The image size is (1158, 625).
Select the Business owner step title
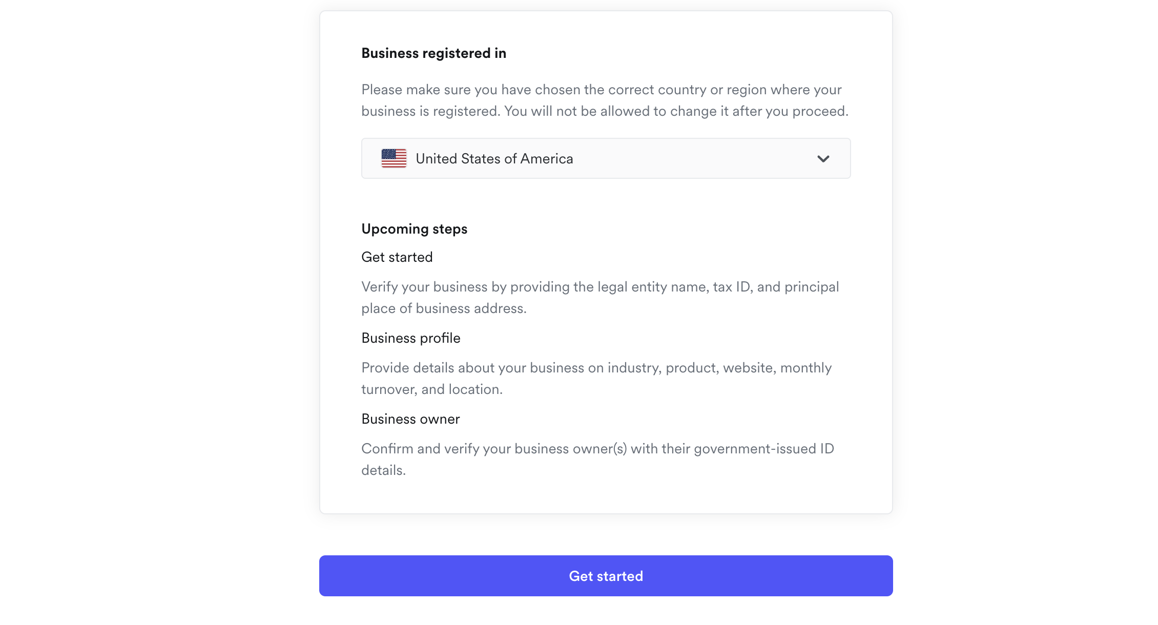coord(410,419)
